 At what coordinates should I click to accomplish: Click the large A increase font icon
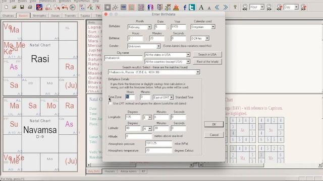pyautogui.click(x=201, y=8)
